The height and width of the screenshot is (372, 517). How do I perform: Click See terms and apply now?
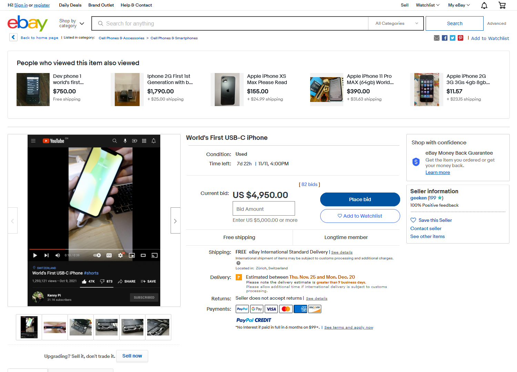coord(349,328)
